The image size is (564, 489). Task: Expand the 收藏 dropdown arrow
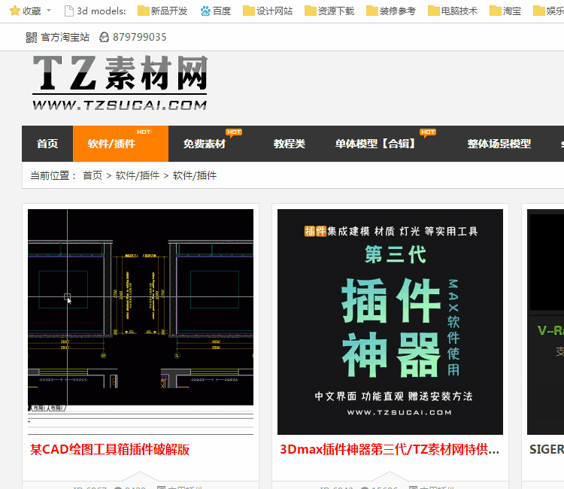[49, 11]
